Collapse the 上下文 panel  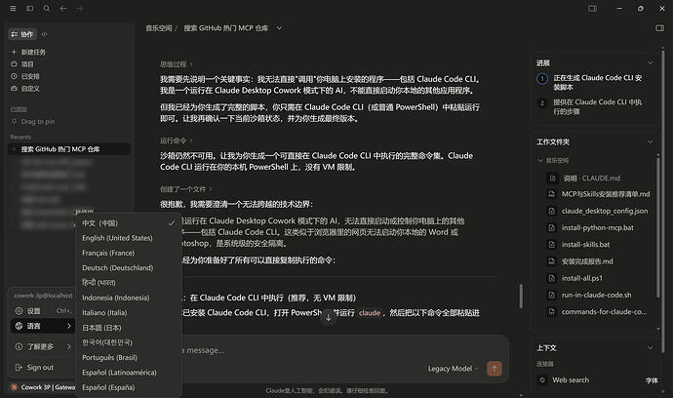(x=651, y=348)
